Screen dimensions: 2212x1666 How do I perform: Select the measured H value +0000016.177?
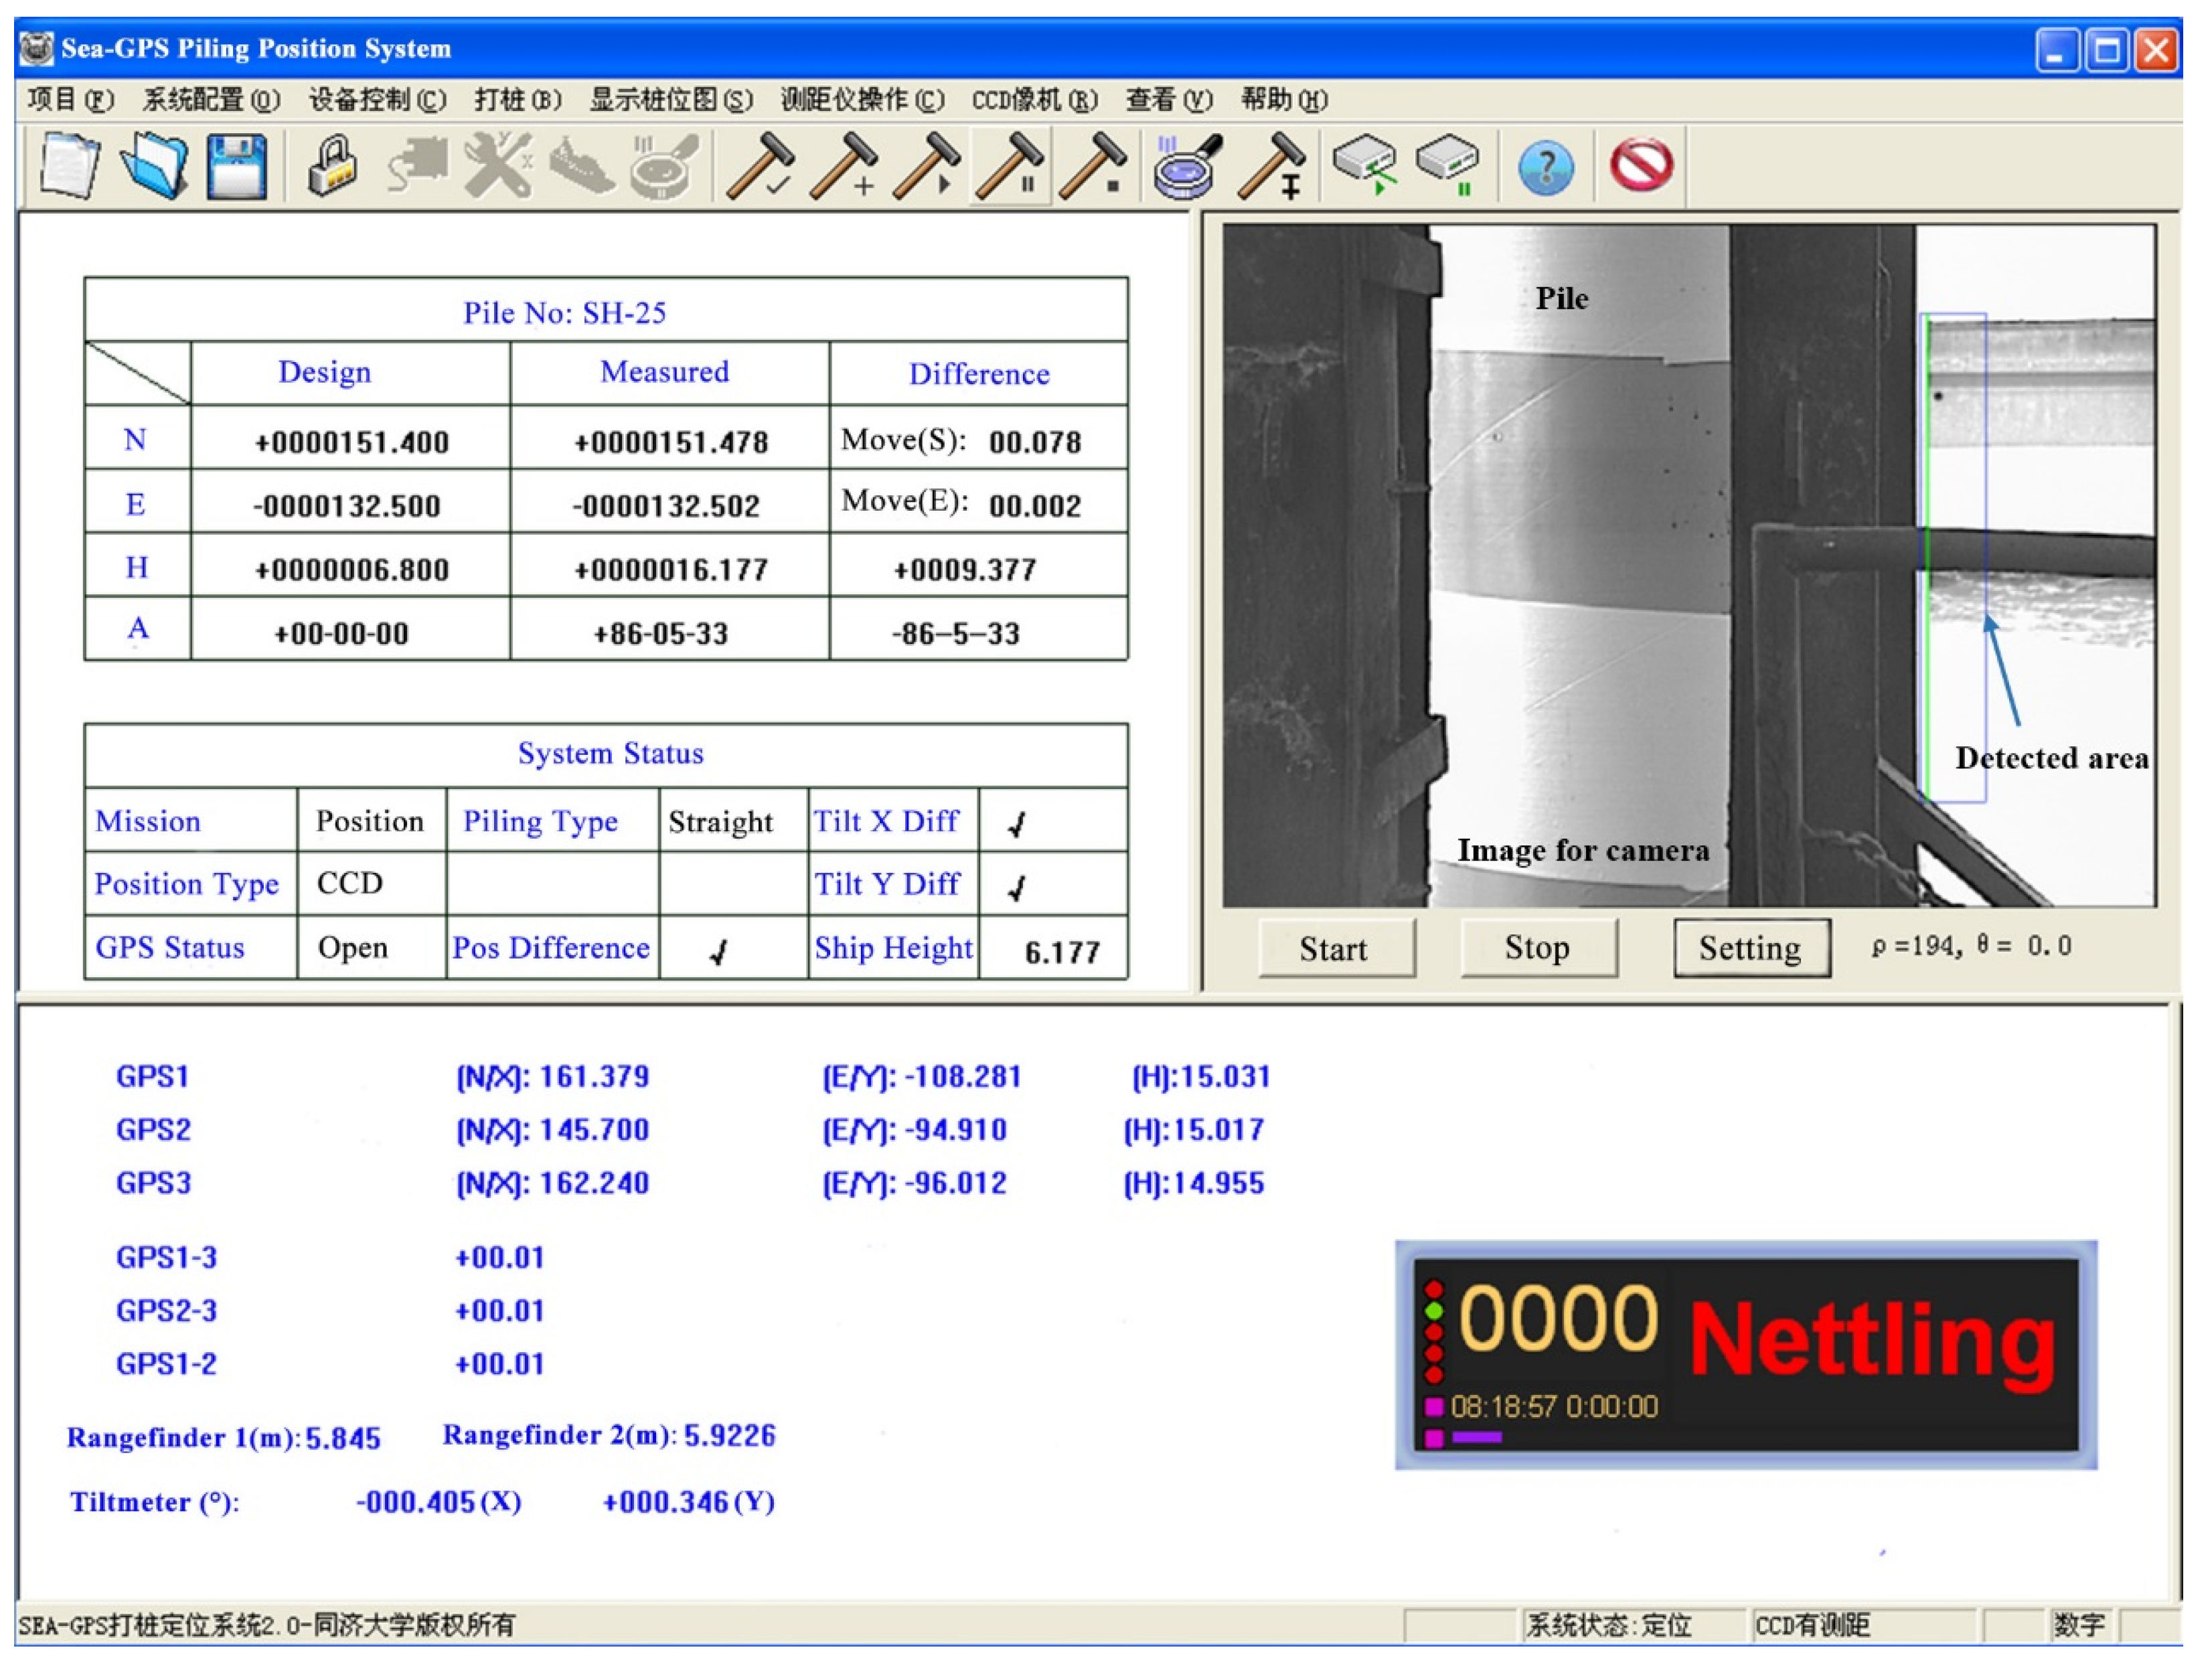pyautogui.click(x=671, y=570)
